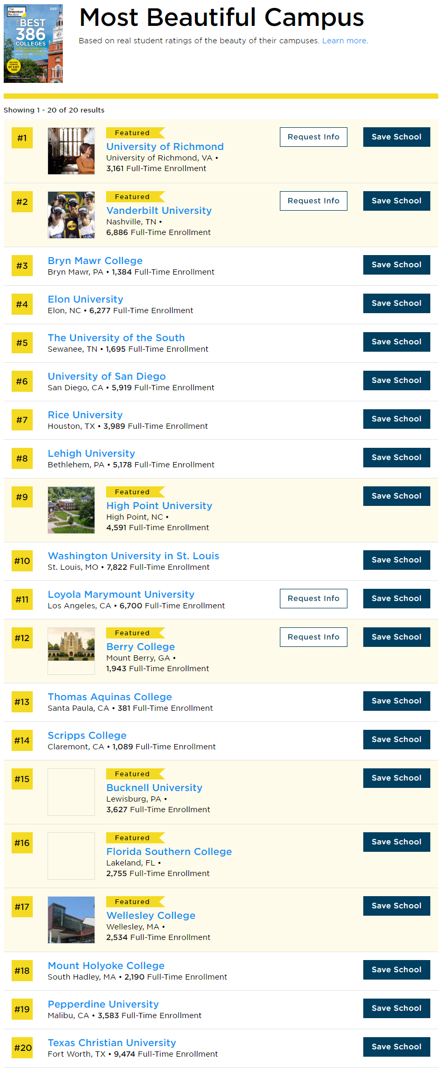Save Wellesley College school
443x1072 pixels.
(x=397, y=906)
